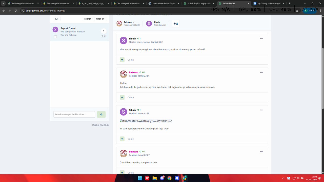Open options menu on Pakuwo's Kamis 23:56 reply
The height and width of the screenshot is (182, 324).
(x=261, y=73)
